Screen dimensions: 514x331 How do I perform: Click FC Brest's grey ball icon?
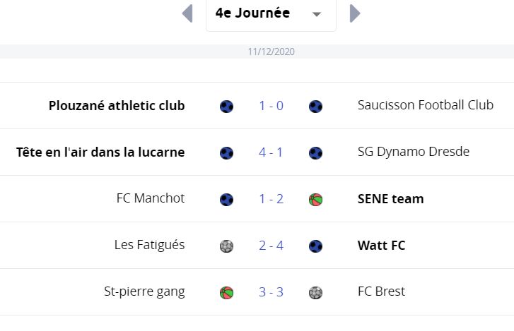(315, 293)
